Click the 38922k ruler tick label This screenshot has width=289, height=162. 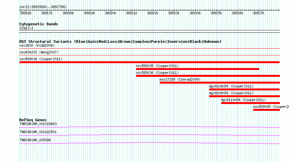(x=153, y=13)
